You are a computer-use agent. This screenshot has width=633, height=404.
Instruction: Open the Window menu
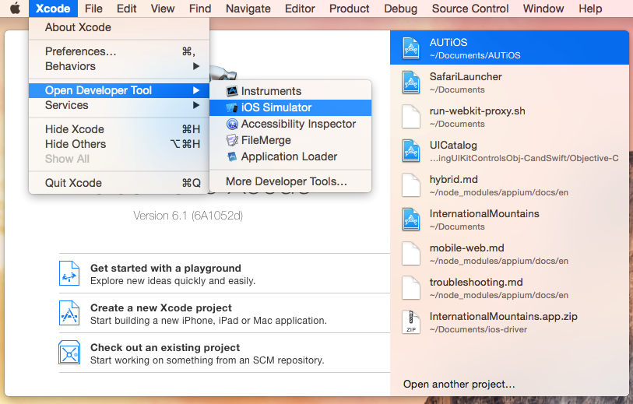(543, 9)
